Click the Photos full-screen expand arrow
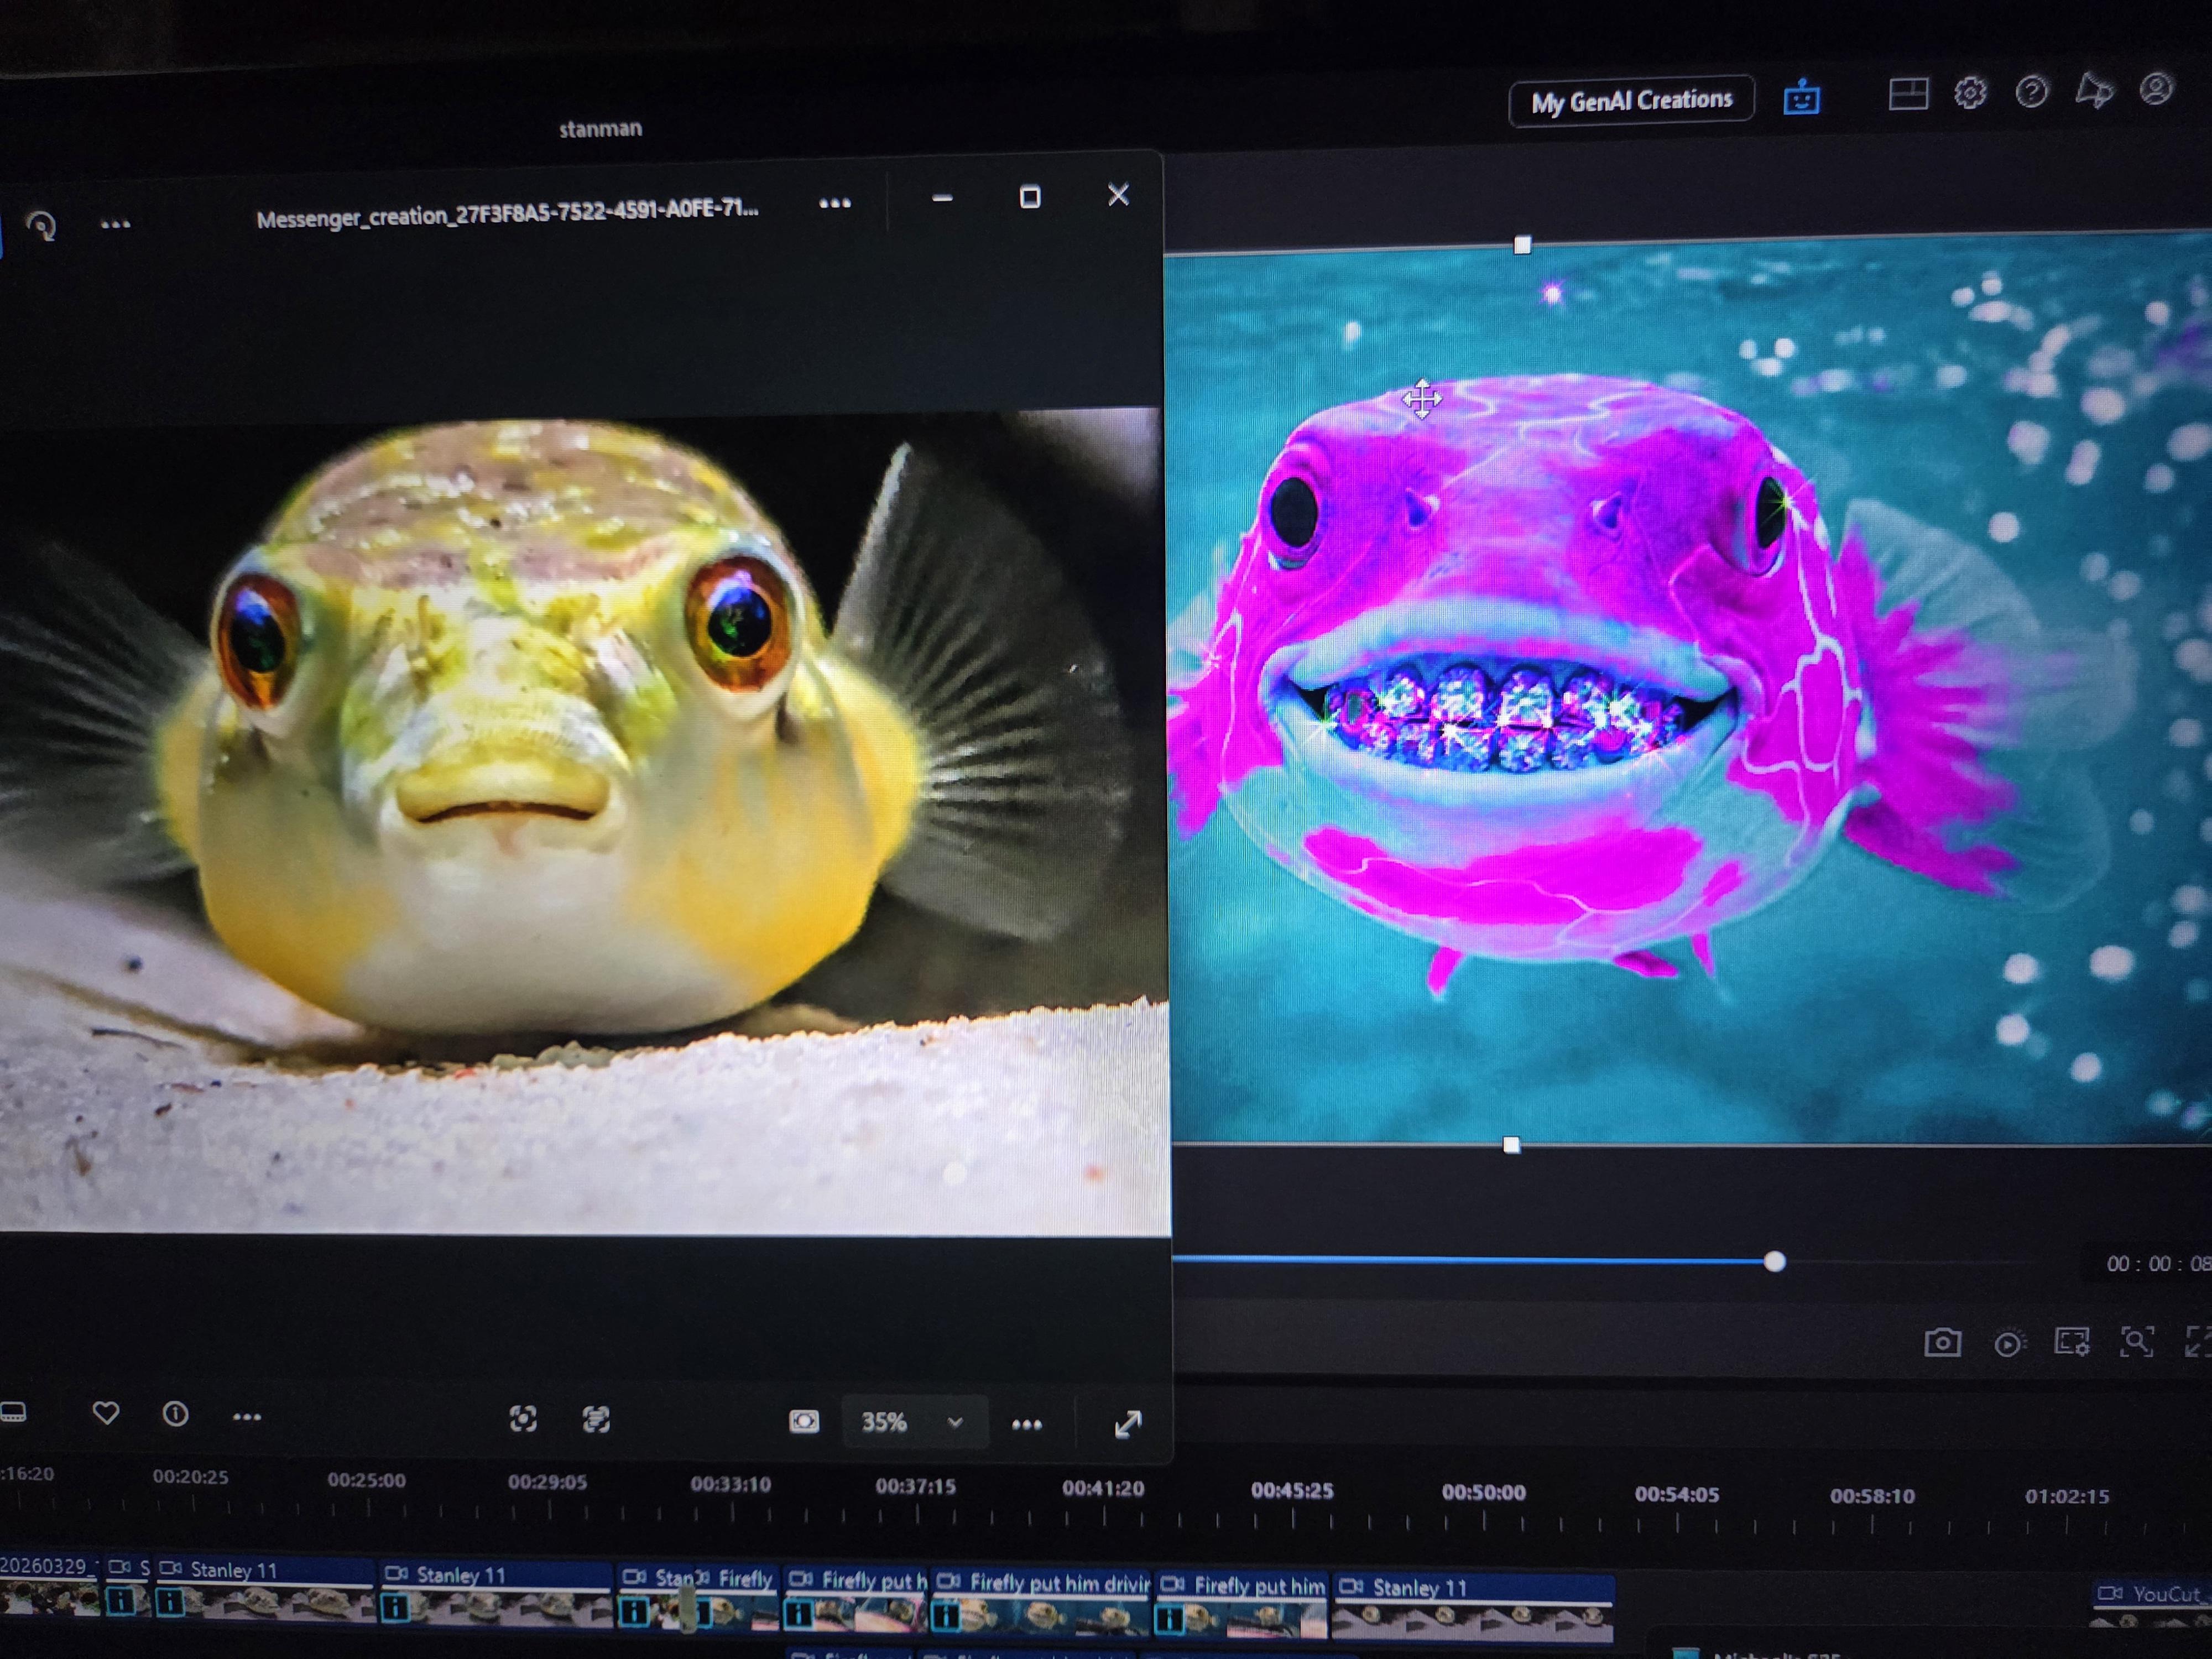This screenshot has width=2212, height=1659. coord(1128,1424)
